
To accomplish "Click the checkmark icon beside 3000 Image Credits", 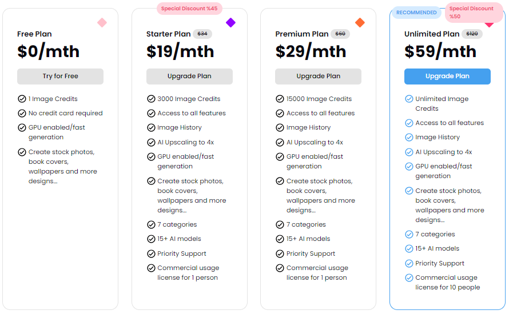I will pyautogui.click(x=151, y=99).
